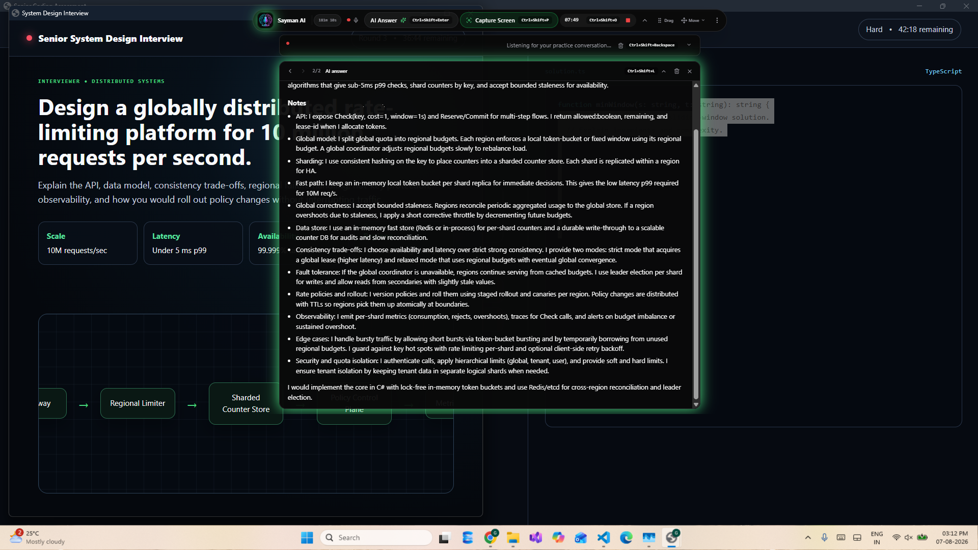Click the system tray microphone icon
The width and height of the screenshot is (978, 550).
pyautogui.click(x=824, y=538)
